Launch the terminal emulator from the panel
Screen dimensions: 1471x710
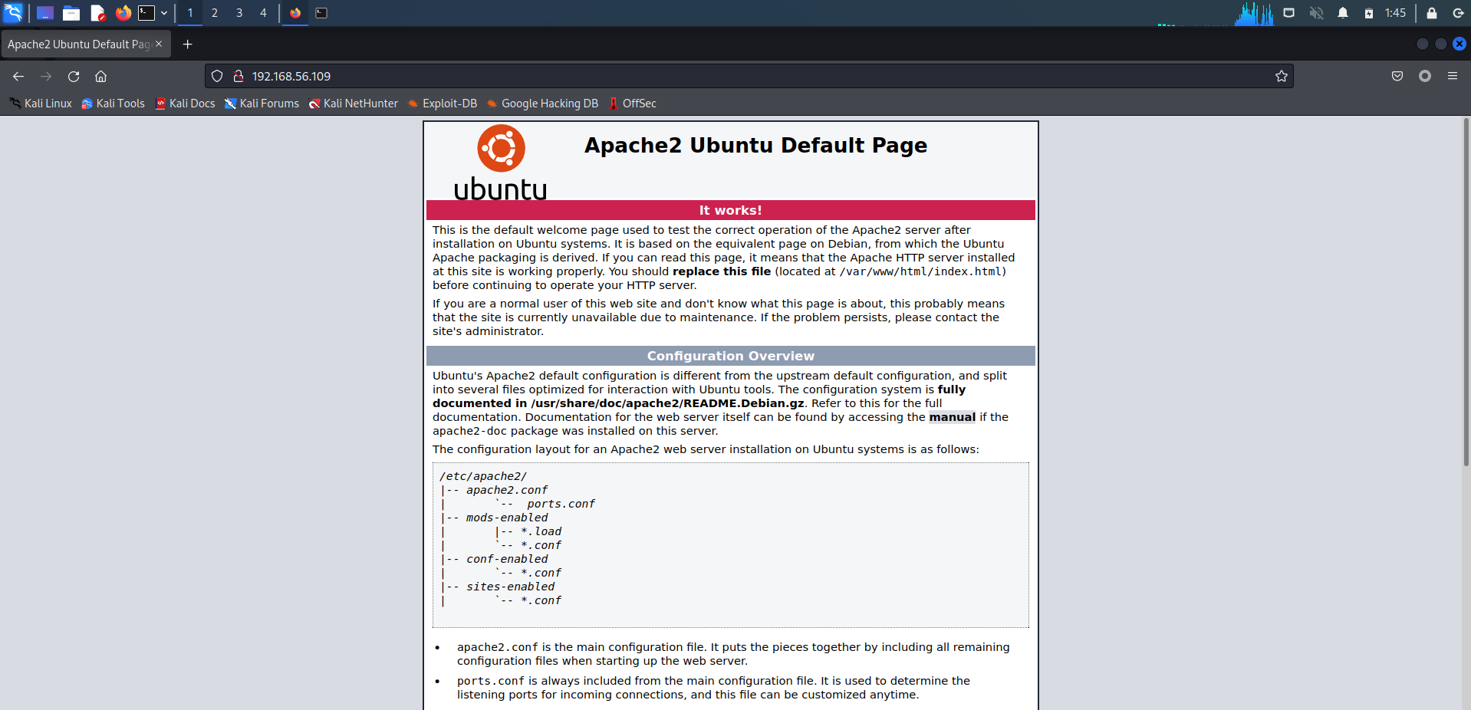146,13
